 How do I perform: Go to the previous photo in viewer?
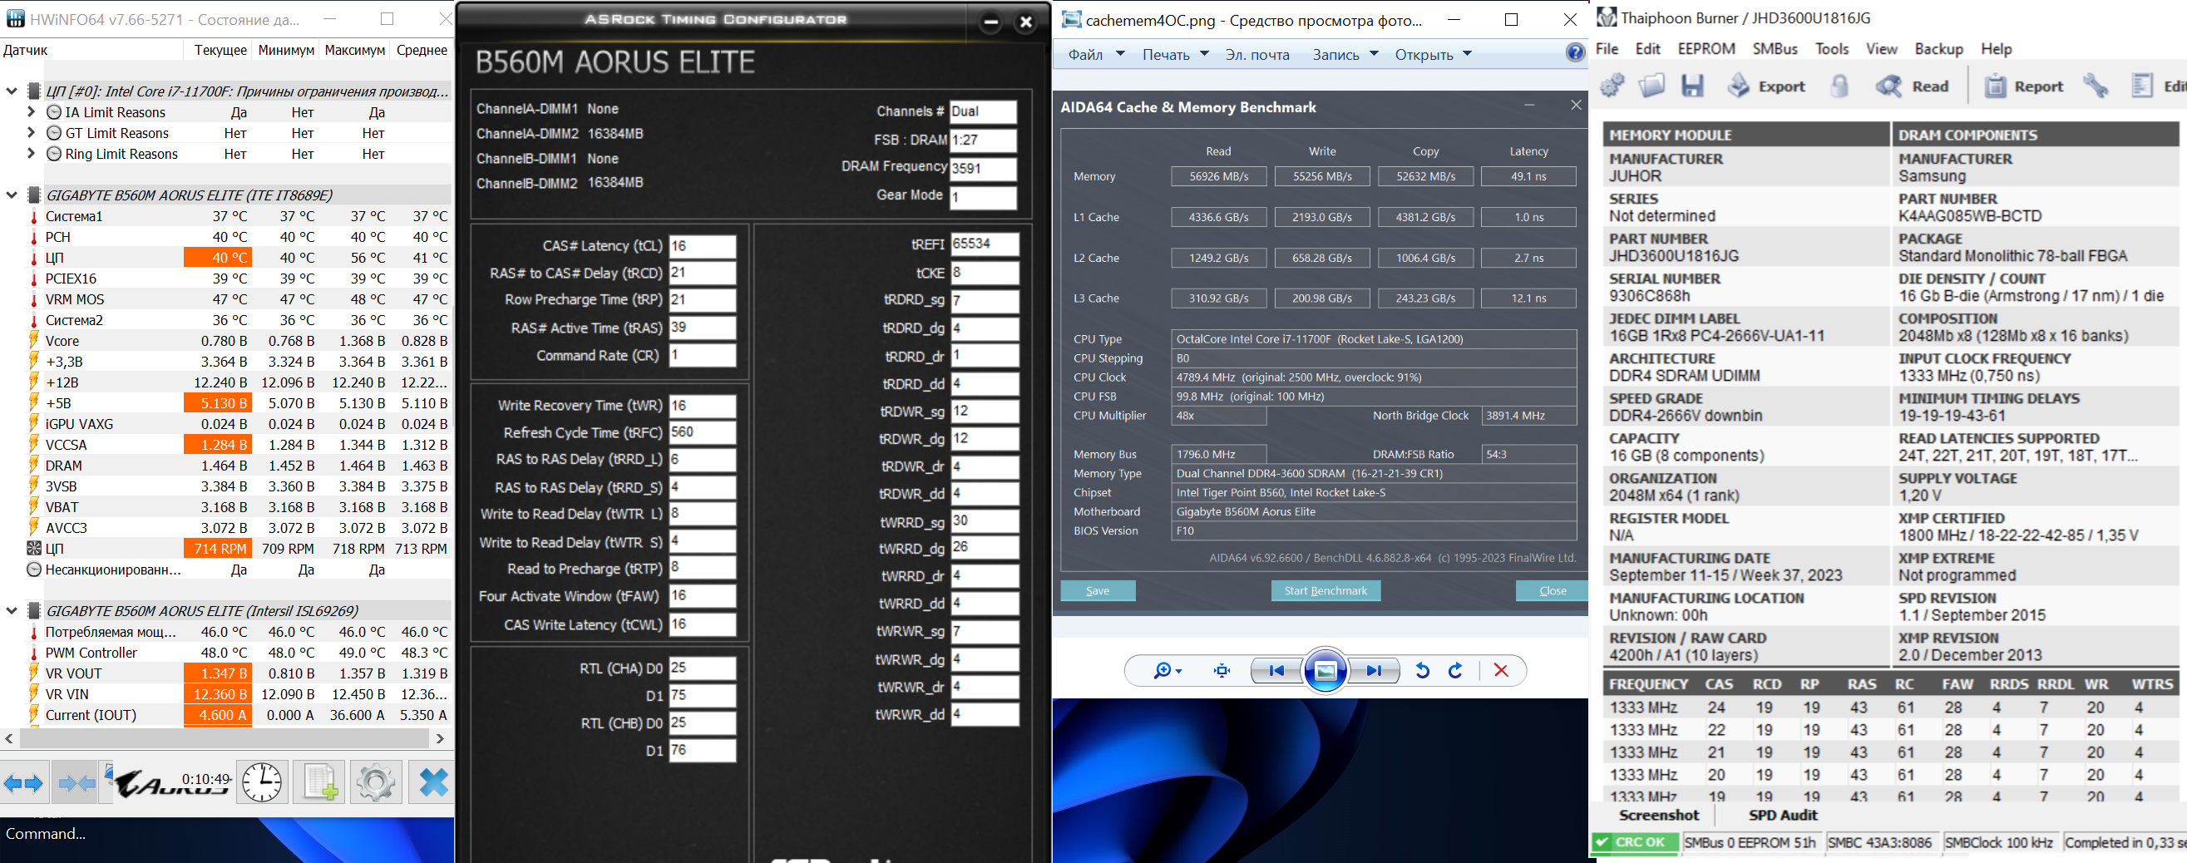coord(1276,671)
